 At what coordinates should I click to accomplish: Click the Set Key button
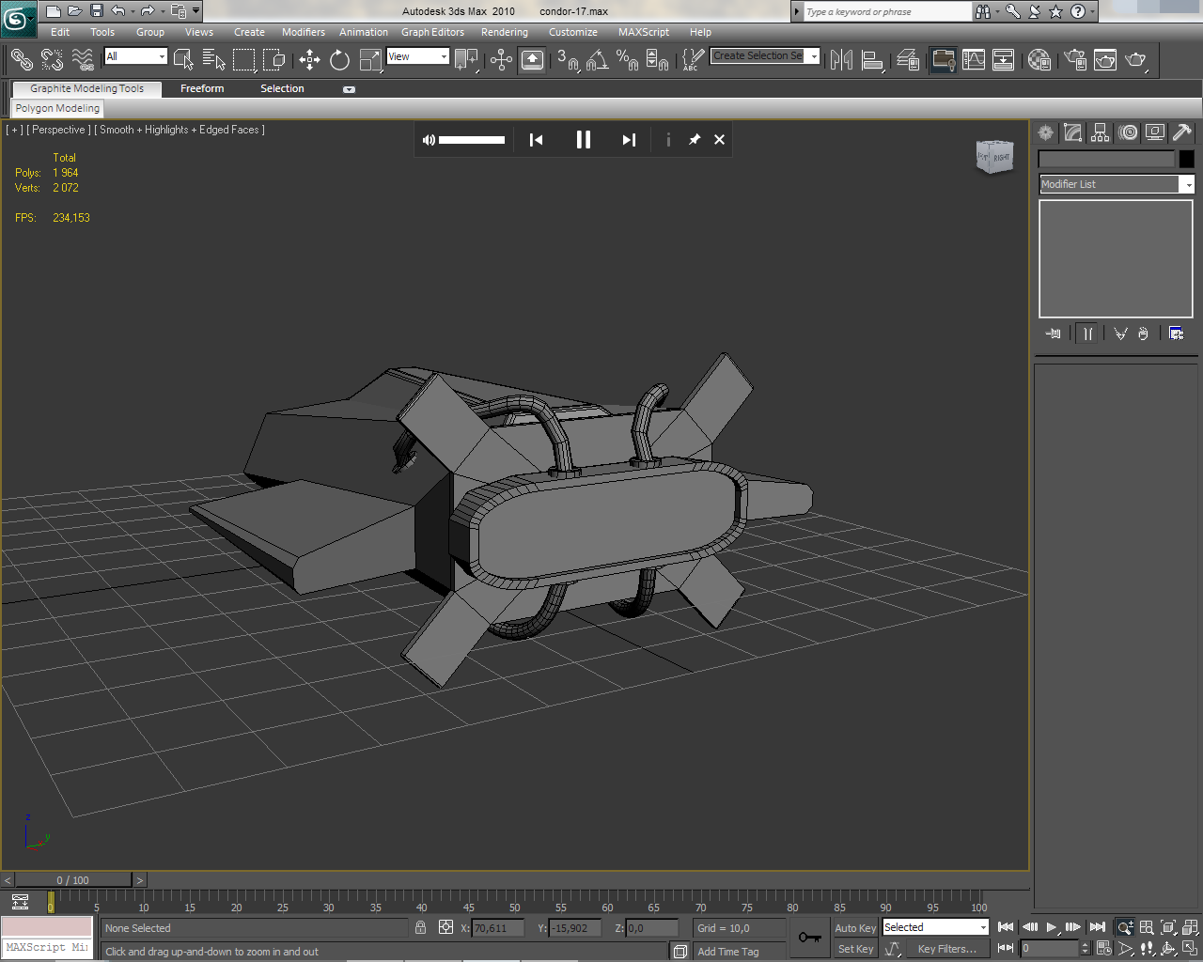point(855,949)
